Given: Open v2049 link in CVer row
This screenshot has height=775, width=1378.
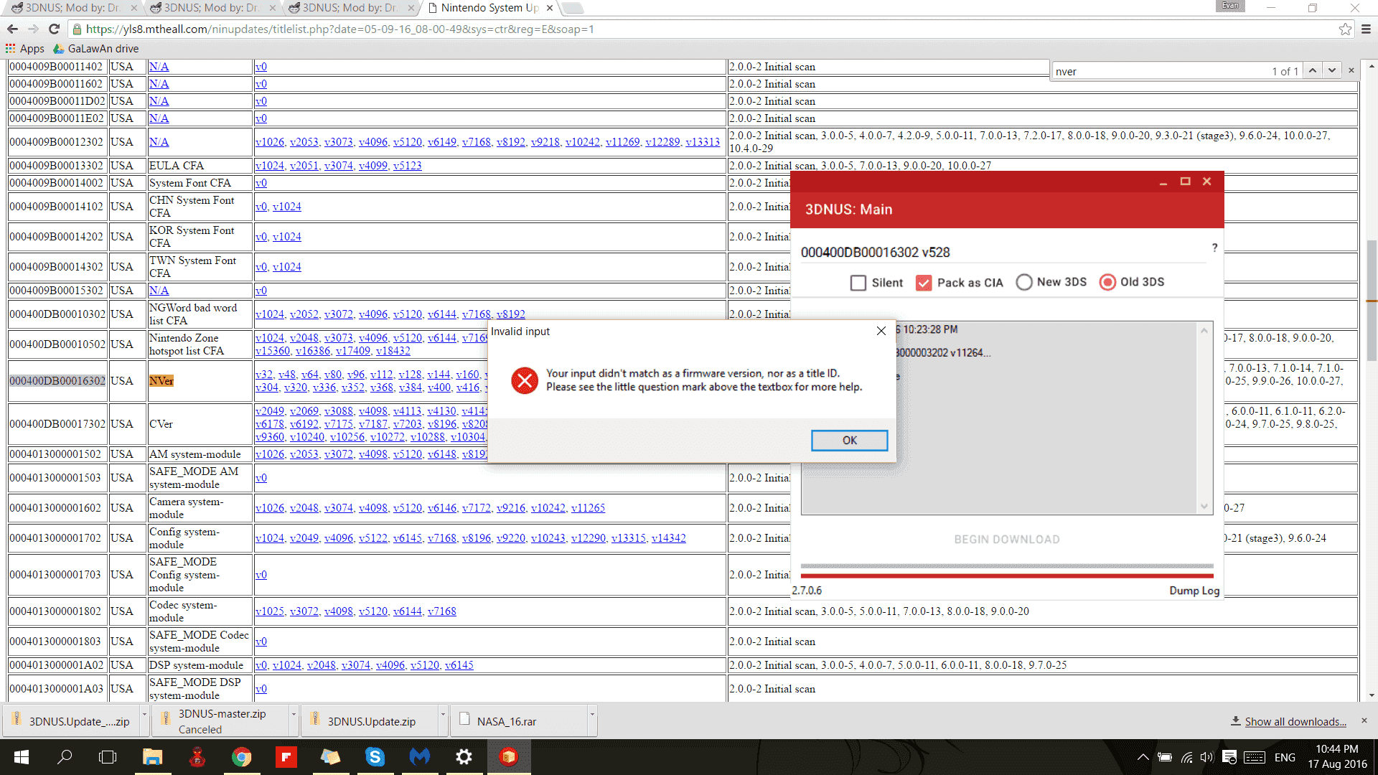Looking at the screenshot, I should point(269,411).
